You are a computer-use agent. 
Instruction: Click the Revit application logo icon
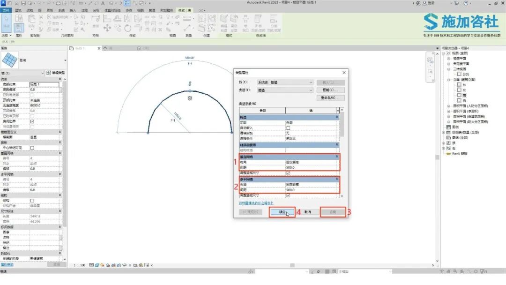pyautogui.click(x=3, y=3)
